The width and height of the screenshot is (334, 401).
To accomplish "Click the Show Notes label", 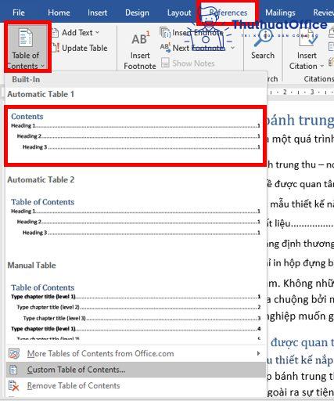I will 193,63.
